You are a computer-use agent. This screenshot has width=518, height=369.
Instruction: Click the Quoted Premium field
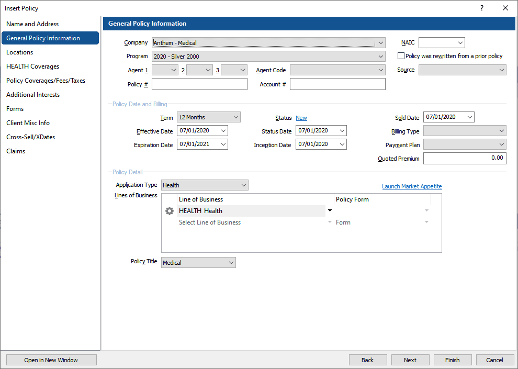pos(465,158)
